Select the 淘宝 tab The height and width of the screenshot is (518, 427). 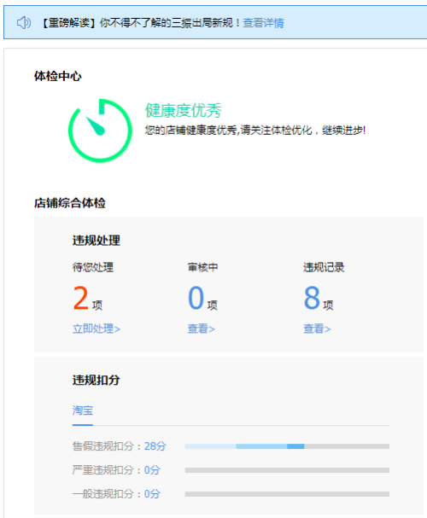(83, 410)
